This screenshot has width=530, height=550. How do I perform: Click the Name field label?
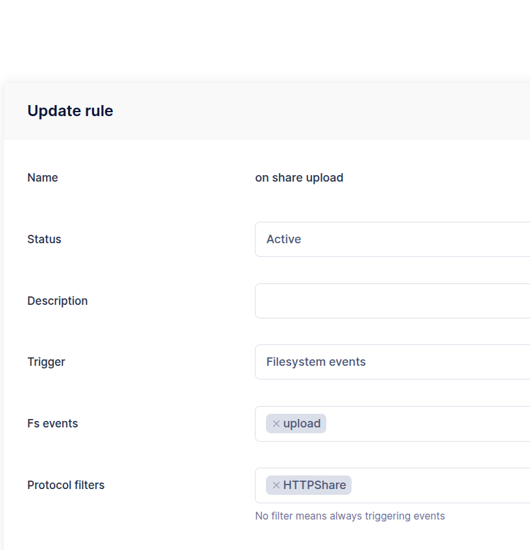43,178
